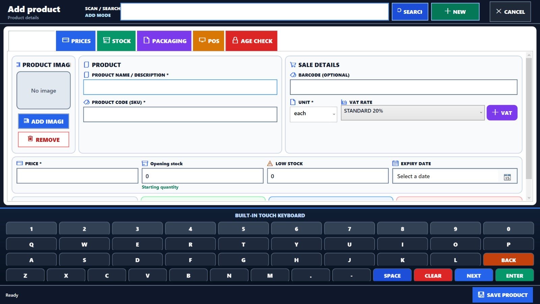The height and width of the screenshot is (304, 540).
Task: Click the No image thumbnail placeholder
Action: click(x=44, y=90)
